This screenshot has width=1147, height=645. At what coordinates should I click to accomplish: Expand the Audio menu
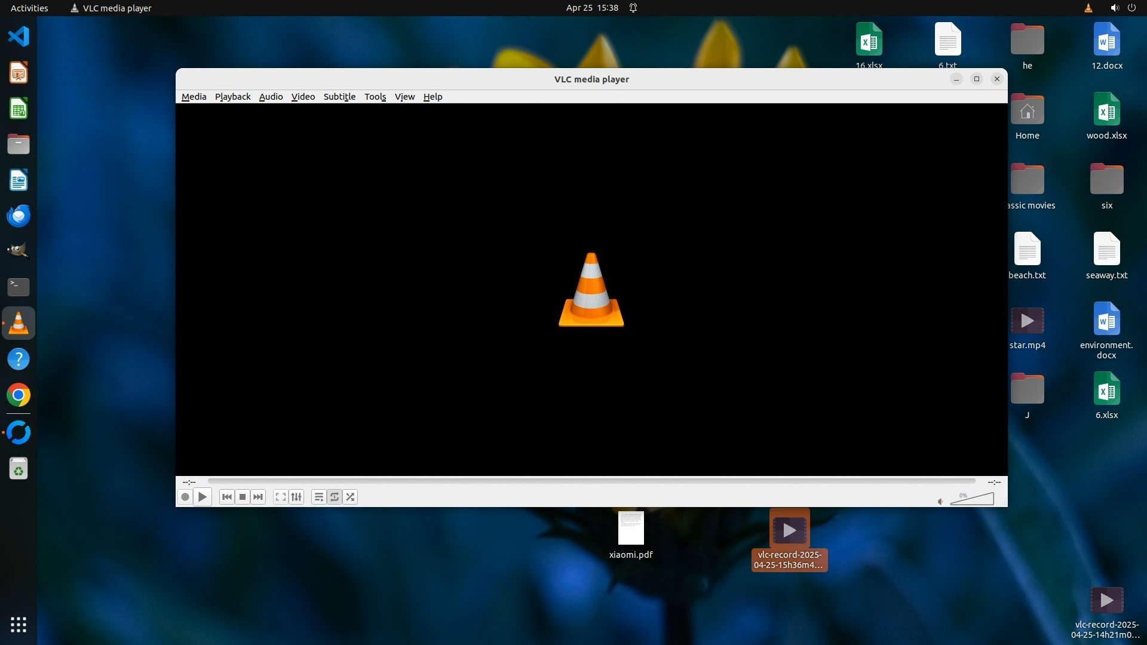pos(271,97)
